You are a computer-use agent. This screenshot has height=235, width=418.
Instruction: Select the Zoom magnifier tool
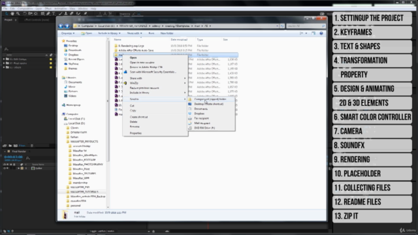[x=18, y=14]
